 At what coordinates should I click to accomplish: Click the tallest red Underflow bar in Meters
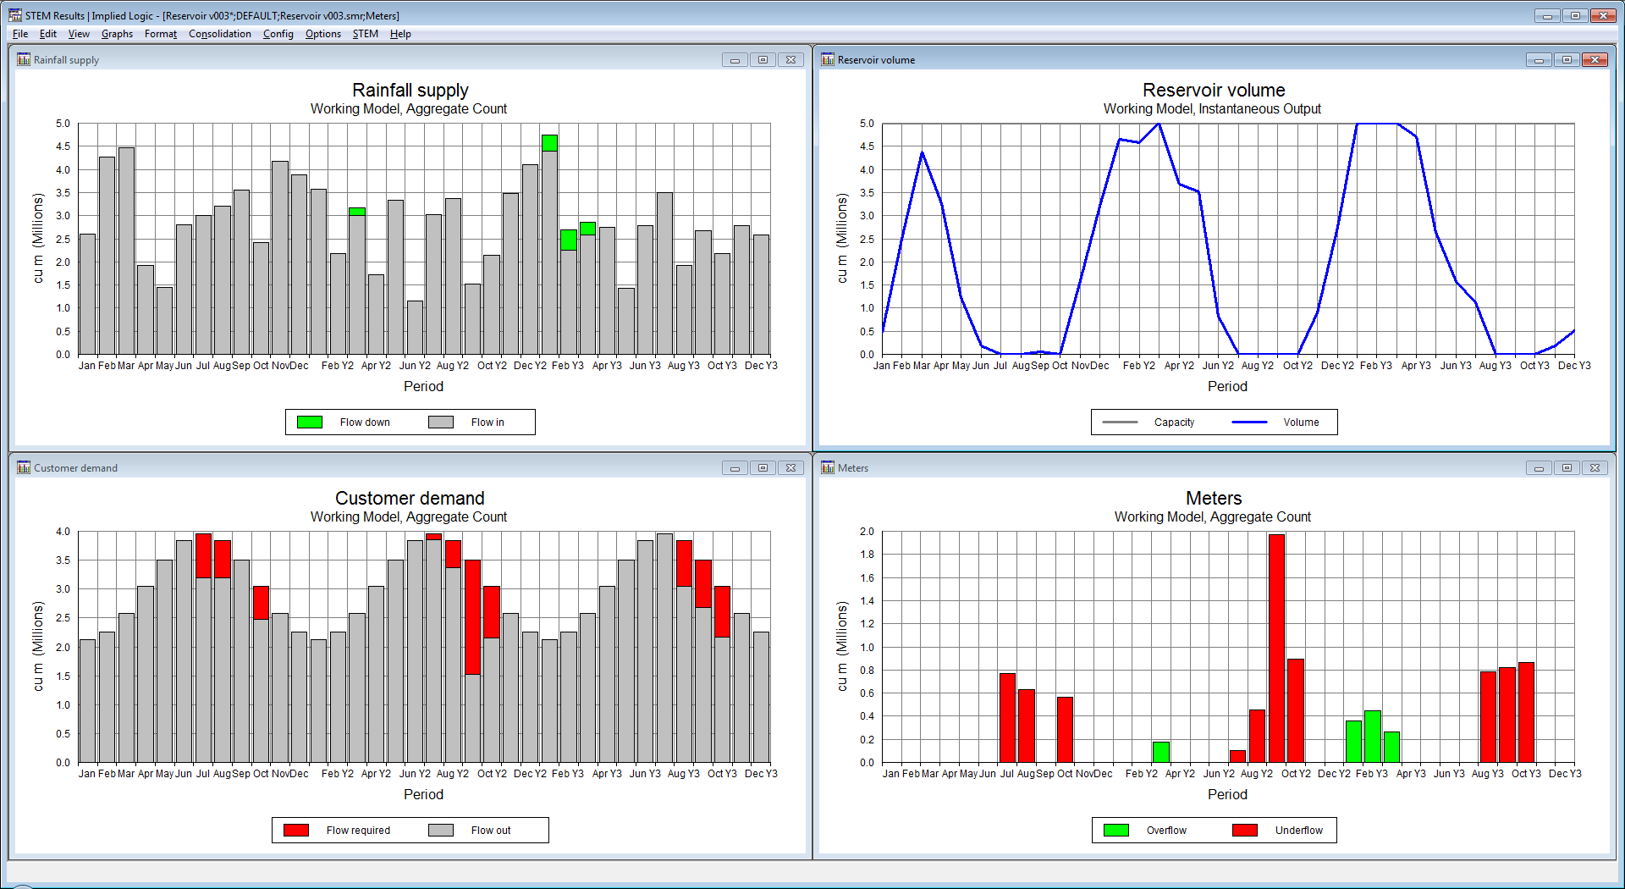1276,649
